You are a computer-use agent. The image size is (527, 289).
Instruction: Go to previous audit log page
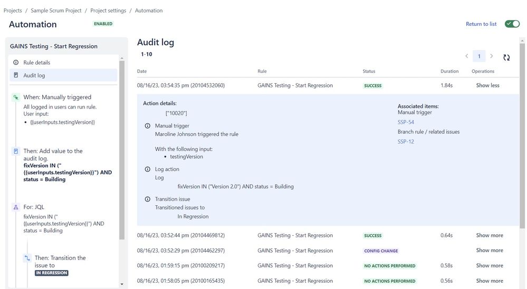466,56
